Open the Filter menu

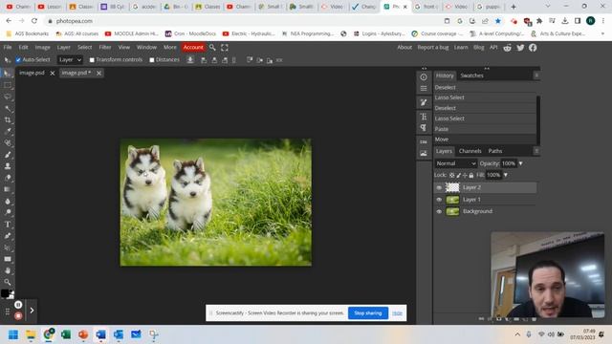click(105, 47)
